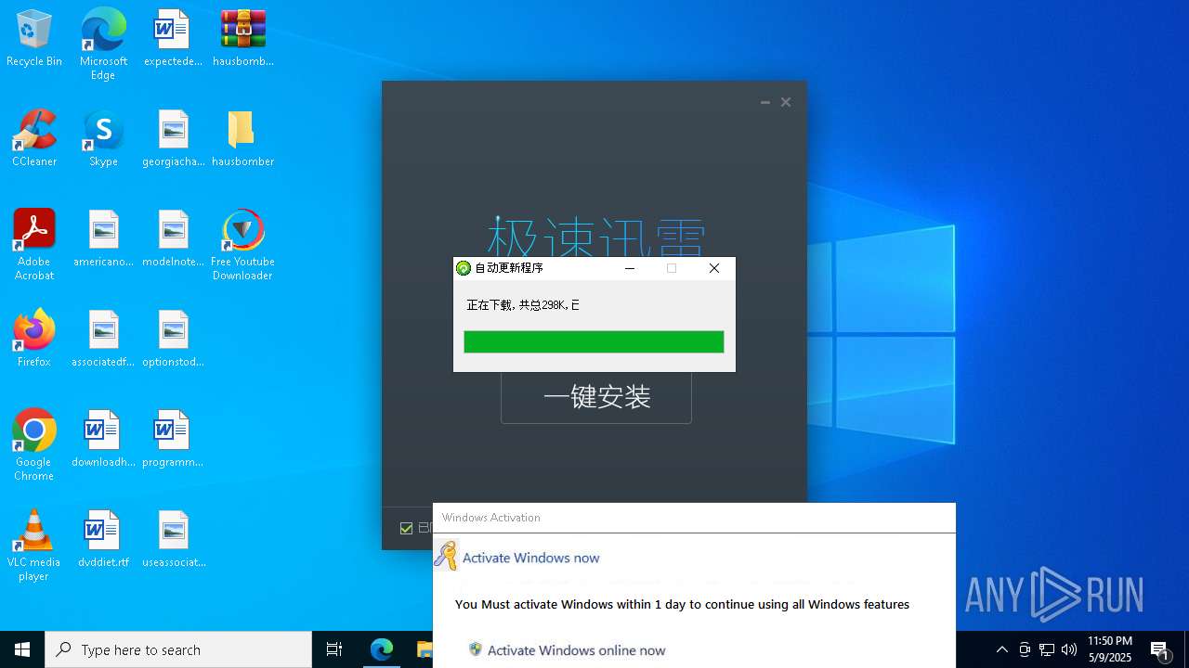1189x668 pixels.
Task: Open Task View on the taskbar
Action: point(334,649)
